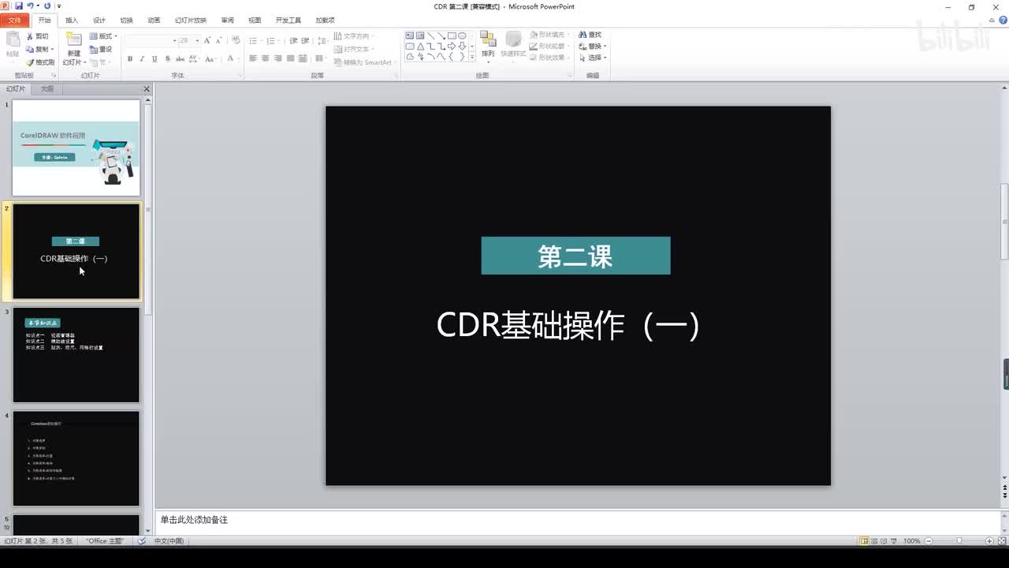Open 形状填充 (Shape Fill) color dropdown
The height and width of the screenshot is (568, 1009).
click(551, 35)
